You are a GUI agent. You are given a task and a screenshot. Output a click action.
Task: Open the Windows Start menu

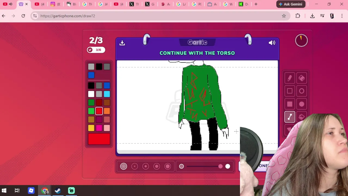click(4, 191)
